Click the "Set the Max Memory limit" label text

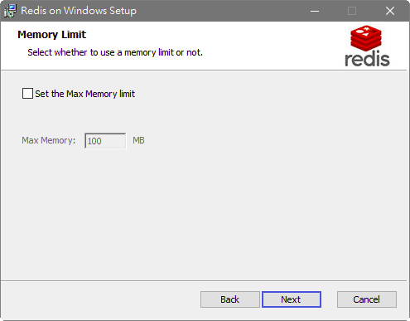(x=84, y=94)
